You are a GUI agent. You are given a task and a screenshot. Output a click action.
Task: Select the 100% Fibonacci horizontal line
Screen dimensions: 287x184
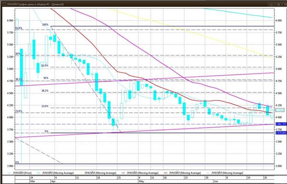click(162, 26)
